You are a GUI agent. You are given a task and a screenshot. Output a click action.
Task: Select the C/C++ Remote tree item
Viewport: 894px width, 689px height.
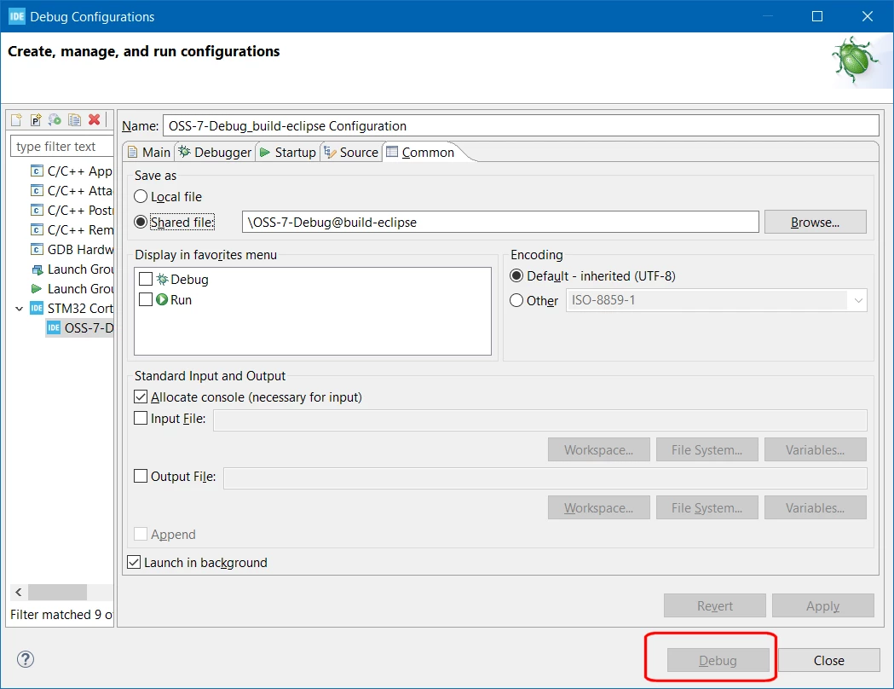(72, 230)
